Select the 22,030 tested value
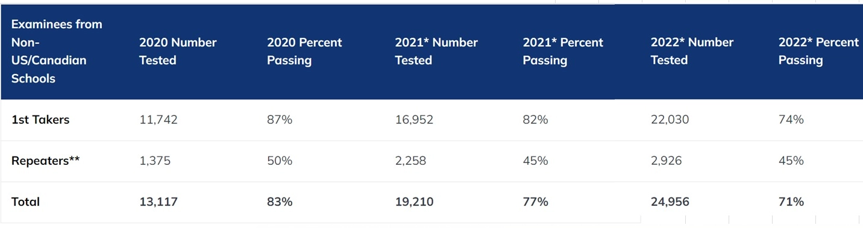 pyautogui.click(x=670, y=120)
